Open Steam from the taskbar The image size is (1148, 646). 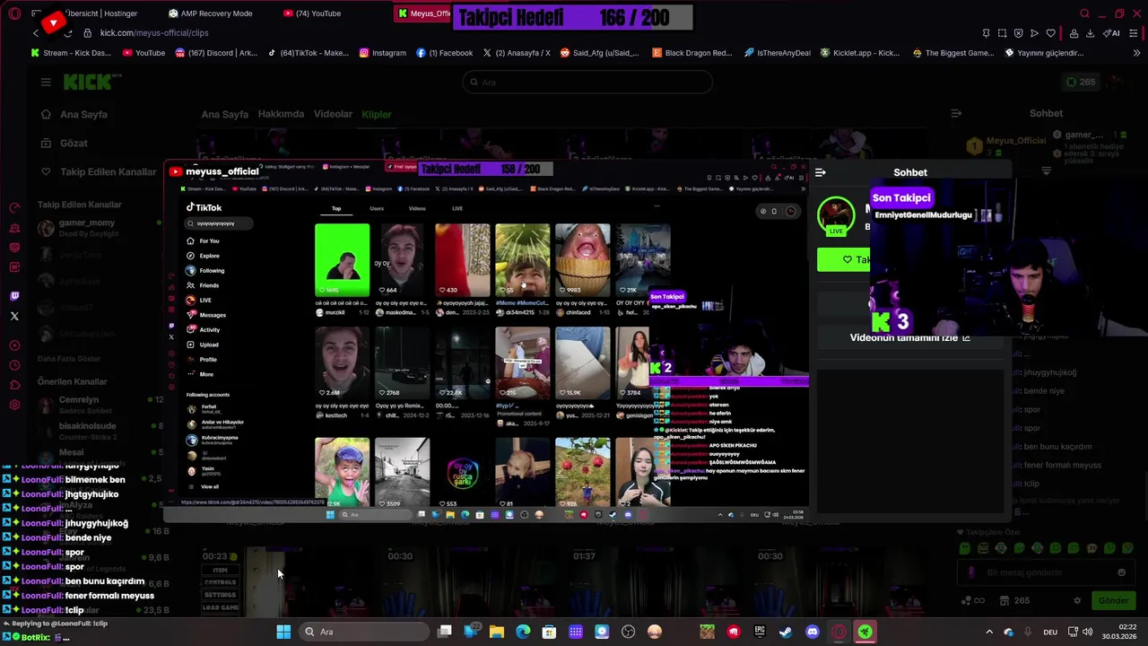786,632
